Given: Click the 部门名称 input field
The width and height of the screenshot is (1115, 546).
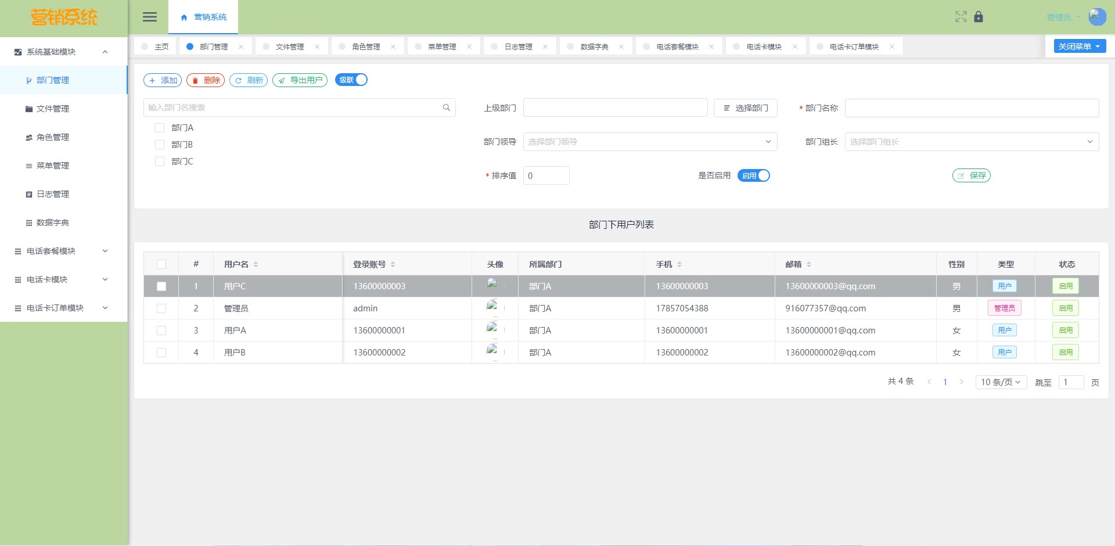Looking at the screenshot, I should point(971,108).
